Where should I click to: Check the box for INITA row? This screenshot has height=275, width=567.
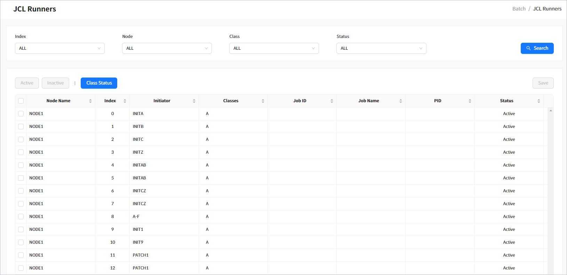[x=21, y=114]
